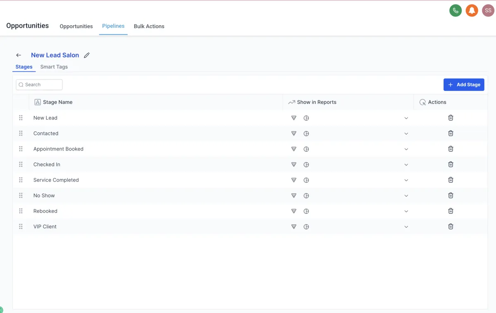496x313 pixels.
Task: Select the Pipelines tab
Action: [x=113, y=26]
